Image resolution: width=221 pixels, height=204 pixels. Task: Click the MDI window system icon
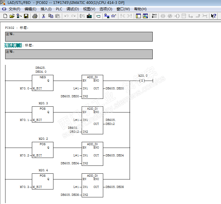[x=4, y=9]
